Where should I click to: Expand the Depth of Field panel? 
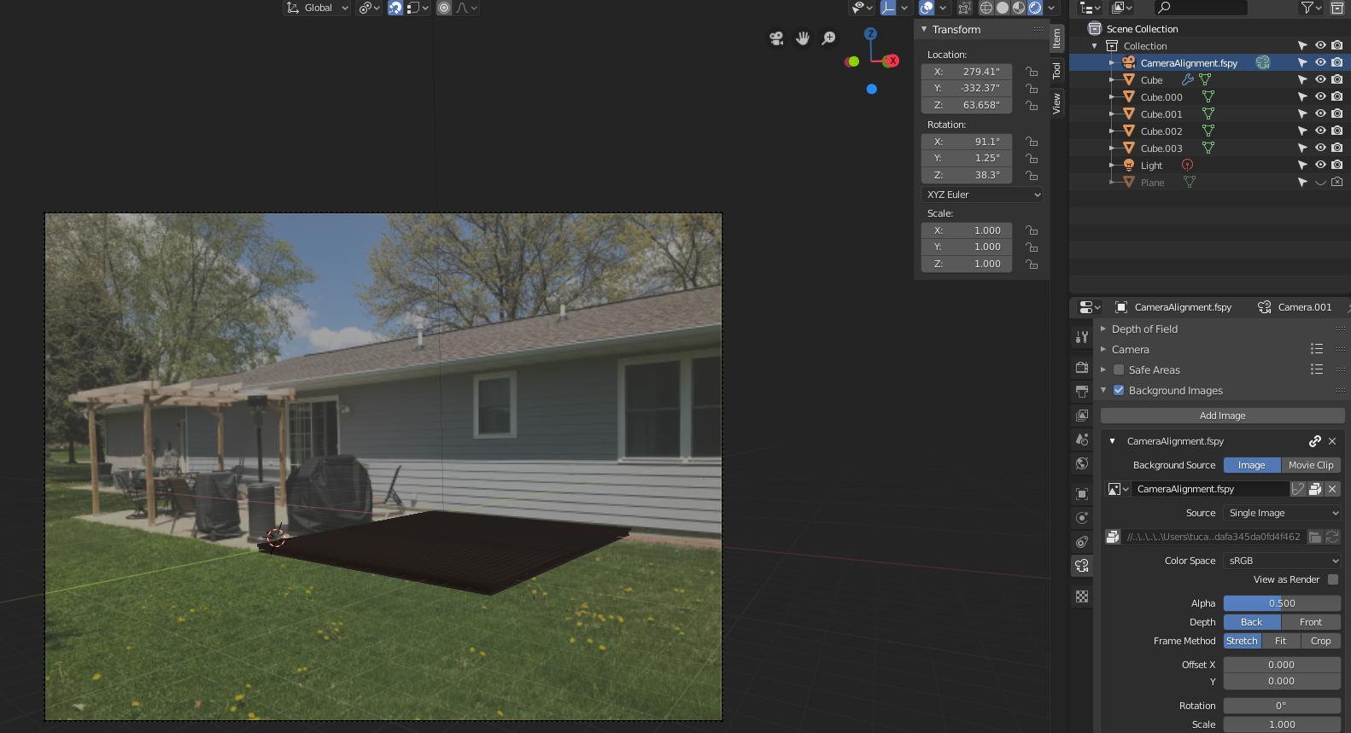[x=1144, y=329]
